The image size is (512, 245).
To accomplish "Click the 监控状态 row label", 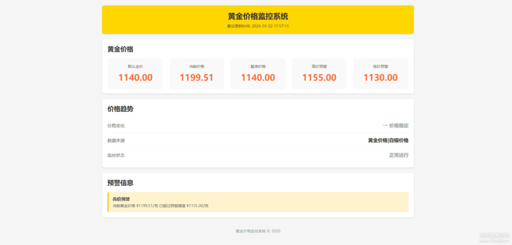I will [x=116, y=155].
